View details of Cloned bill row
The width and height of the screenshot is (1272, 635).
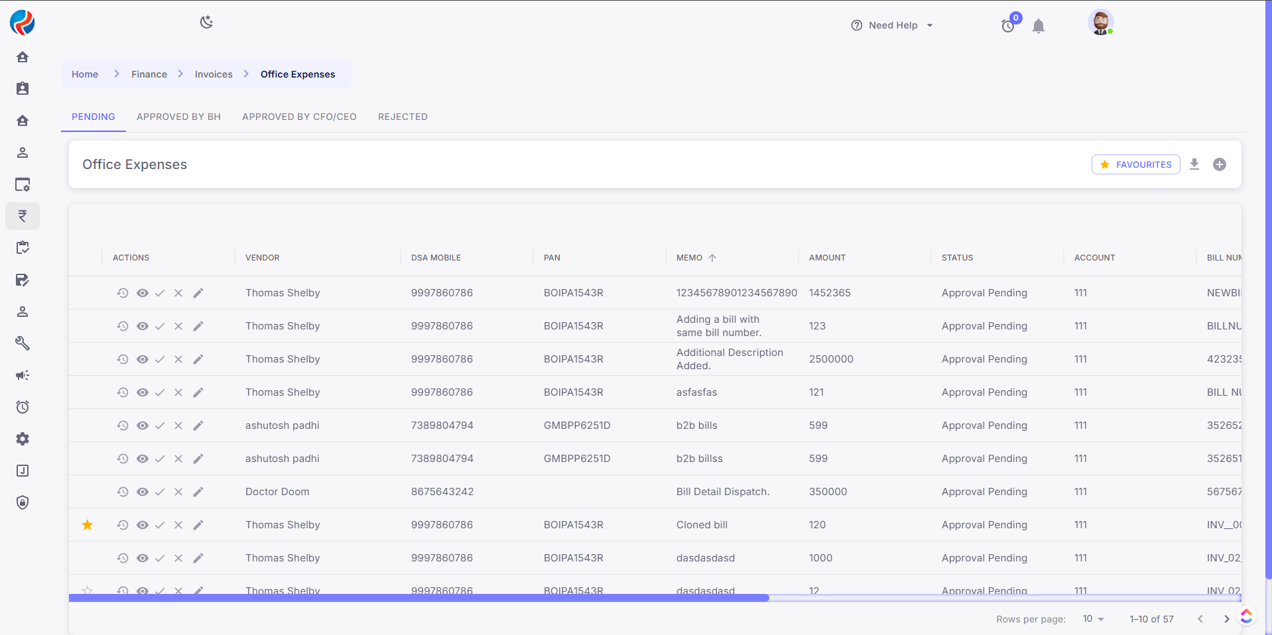coord(142,525)
